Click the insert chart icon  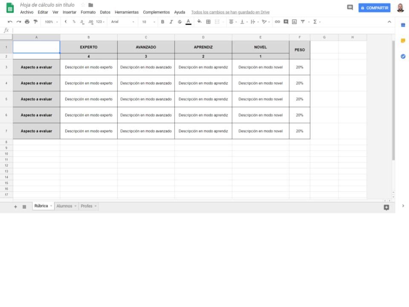click(294, 22)
